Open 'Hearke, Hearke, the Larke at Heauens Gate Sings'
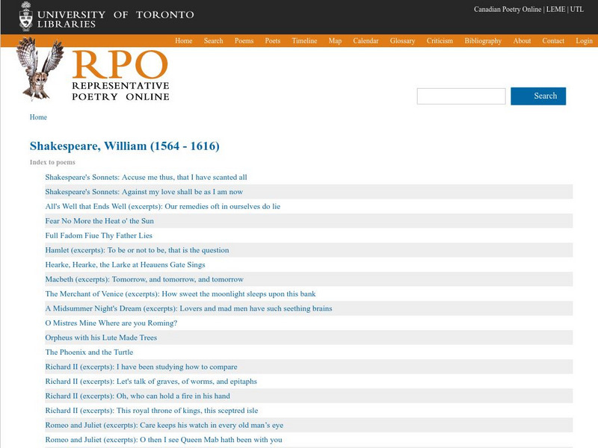The width and height of the screenshot is (598, 448). tap(125, 265)
